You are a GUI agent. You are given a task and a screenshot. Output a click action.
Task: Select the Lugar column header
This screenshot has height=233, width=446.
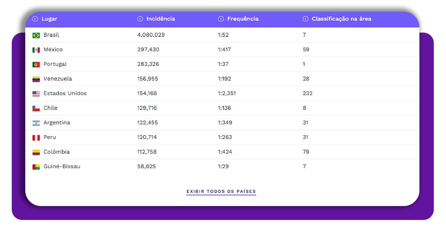(49, 19)
